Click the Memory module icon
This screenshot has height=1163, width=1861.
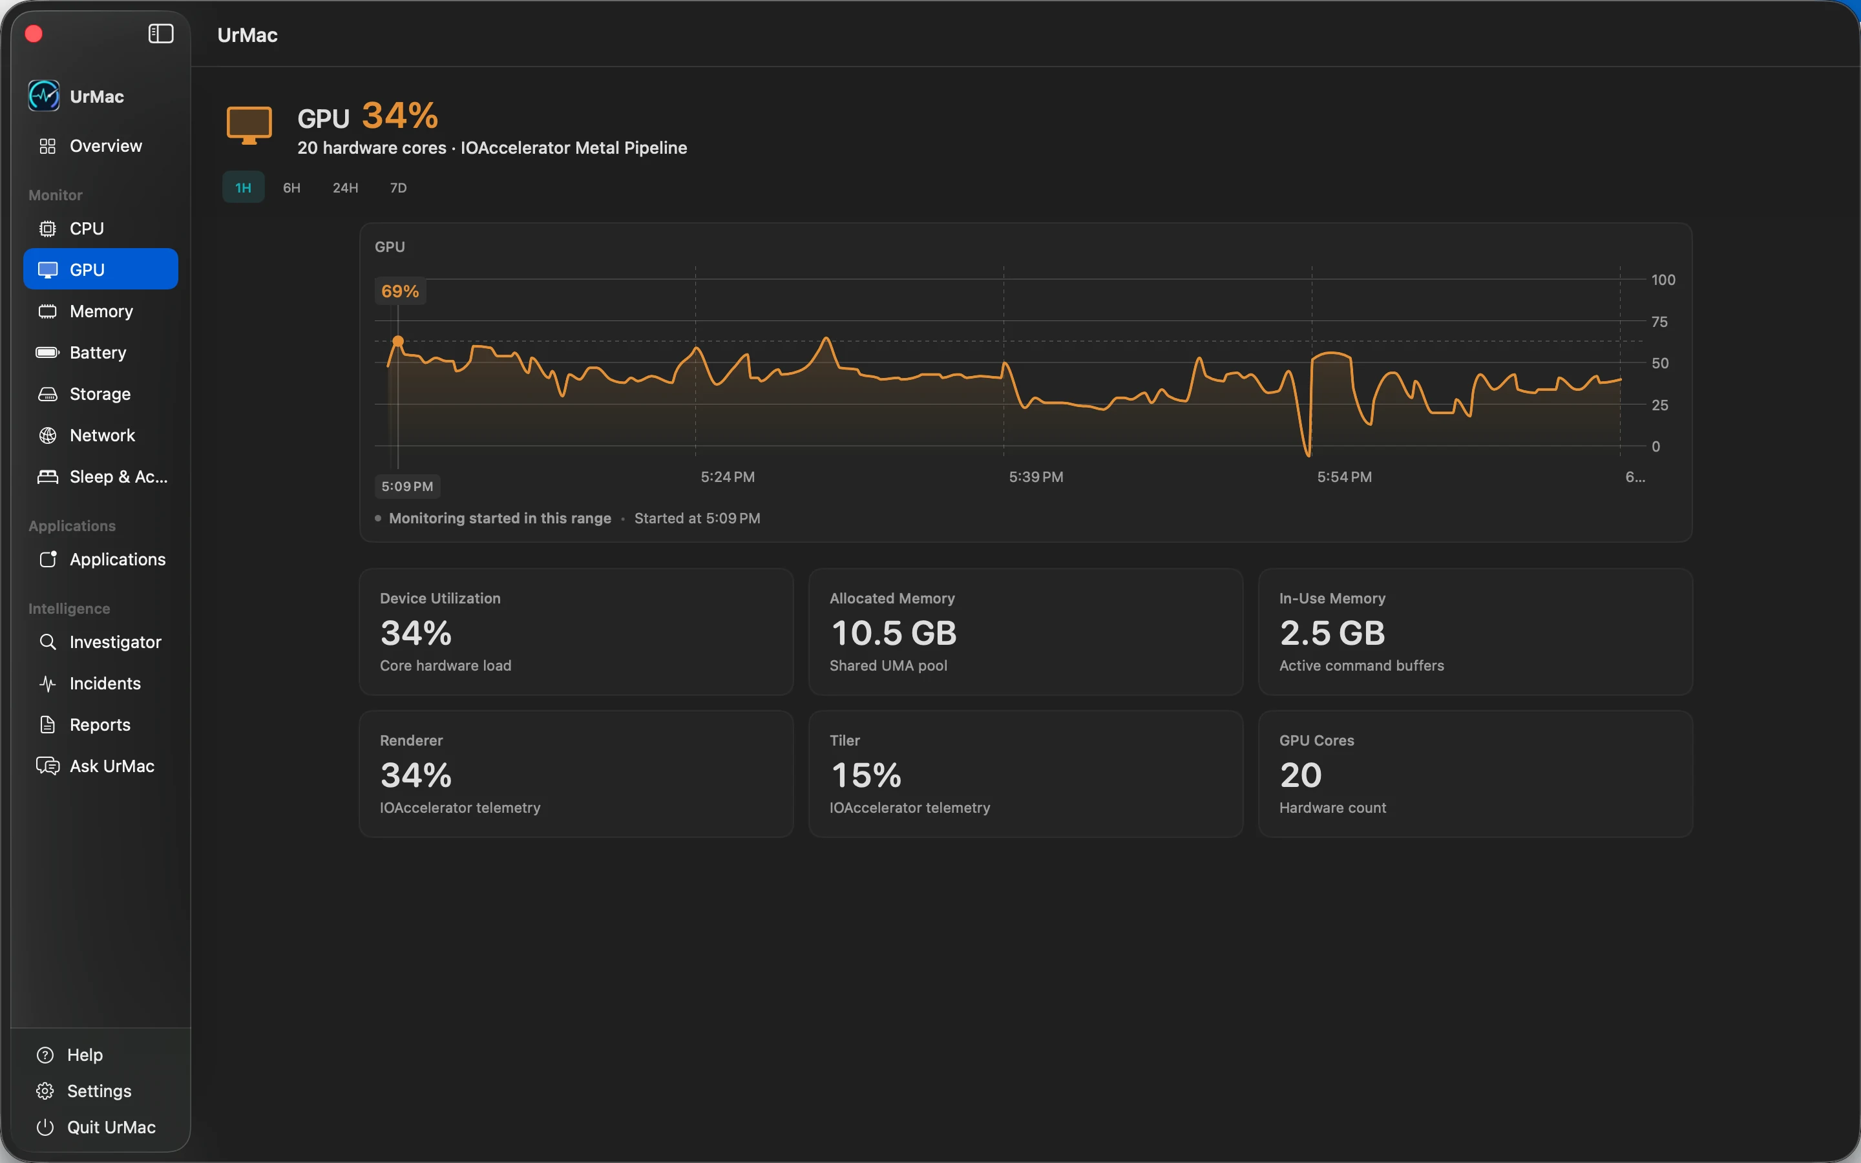[48, 311]
